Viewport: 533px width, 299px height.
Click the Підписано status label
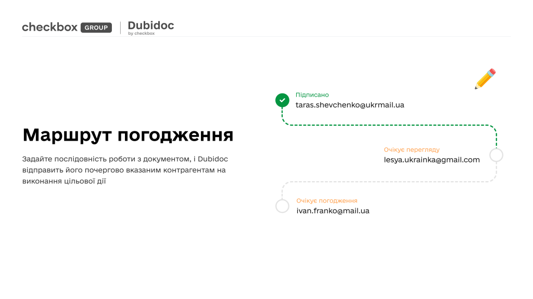pos(312,95)
